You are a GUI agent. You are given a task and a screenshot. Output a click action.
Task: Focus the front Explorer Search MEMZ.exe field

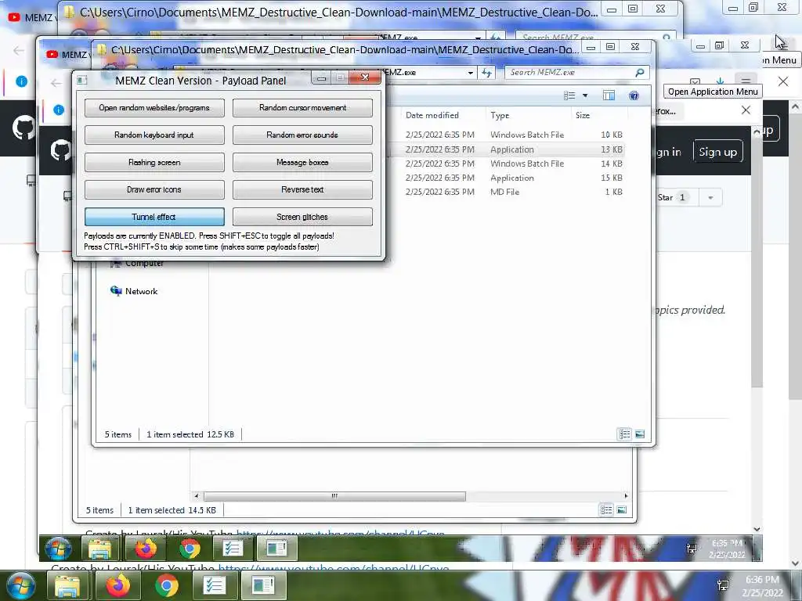pos(577,73)
